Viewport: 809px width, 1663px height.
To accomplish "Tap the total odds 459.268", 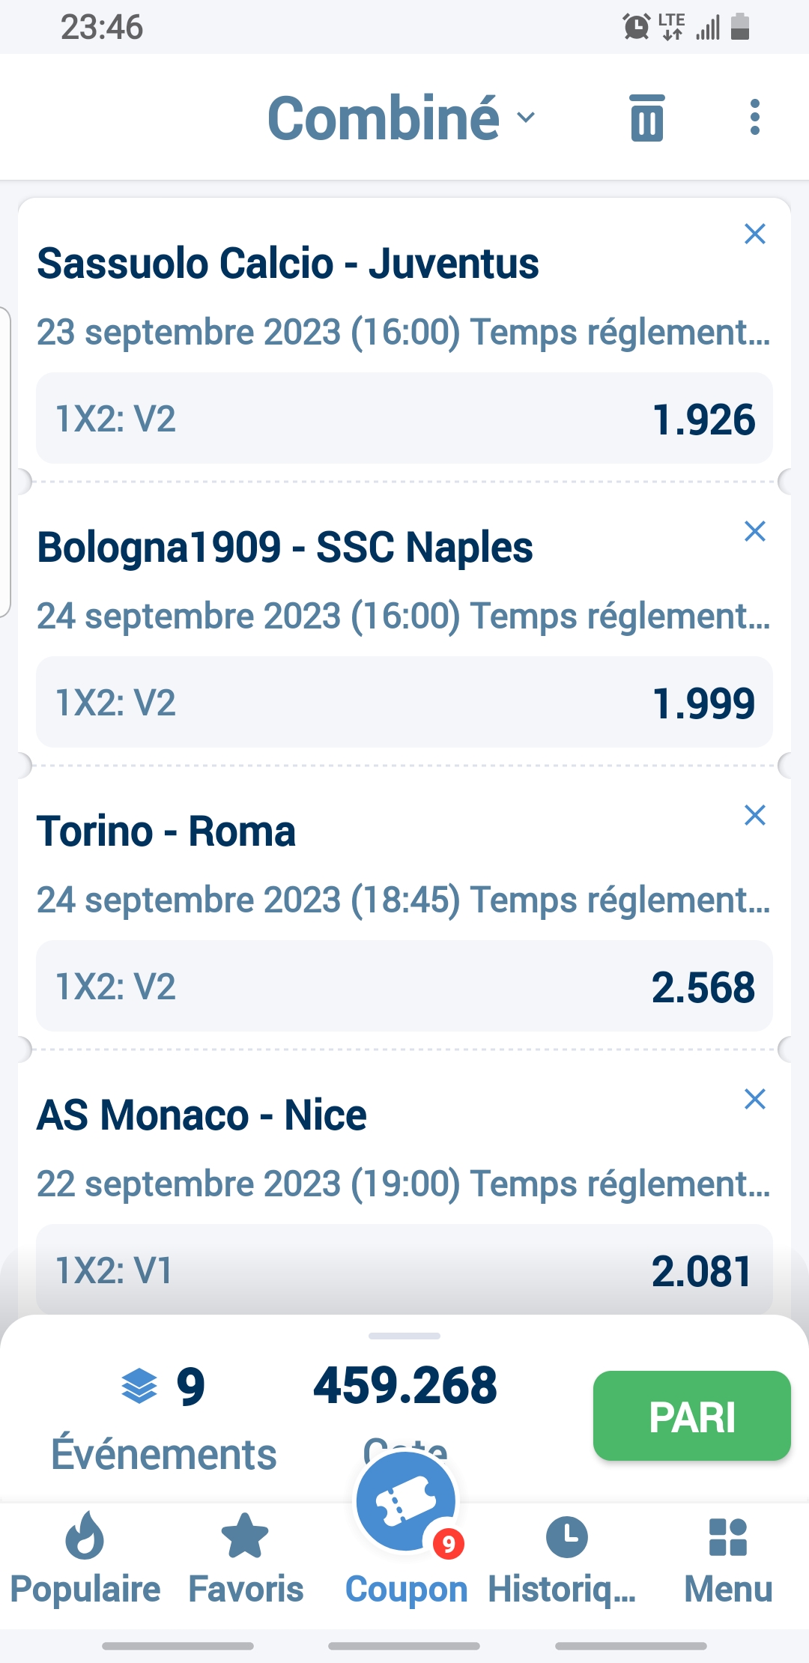I will 405,1385.
